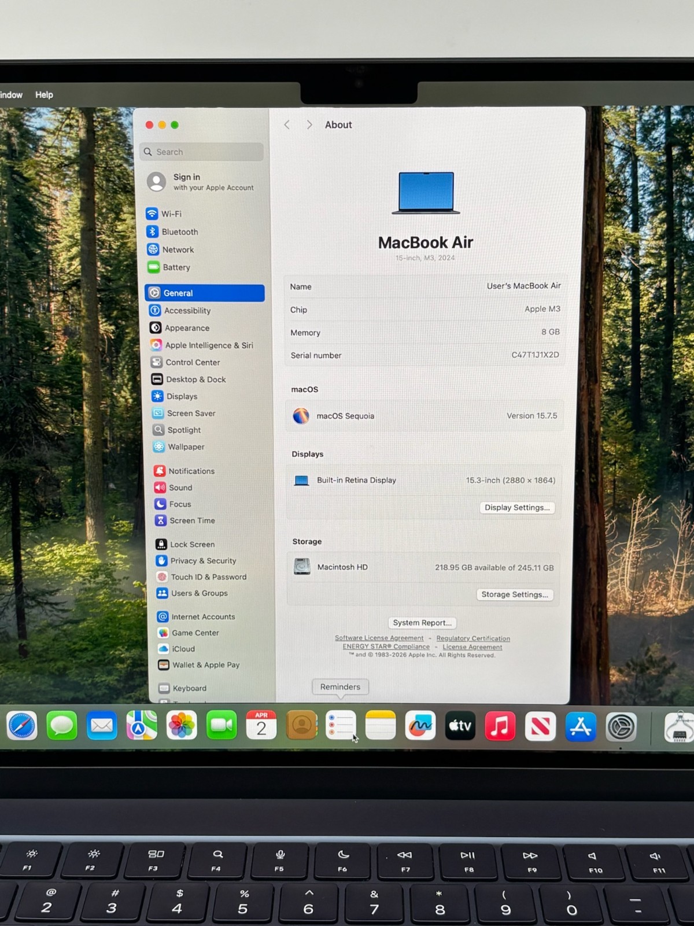
Task: Open Game Center settings
Action: (189, 633)
